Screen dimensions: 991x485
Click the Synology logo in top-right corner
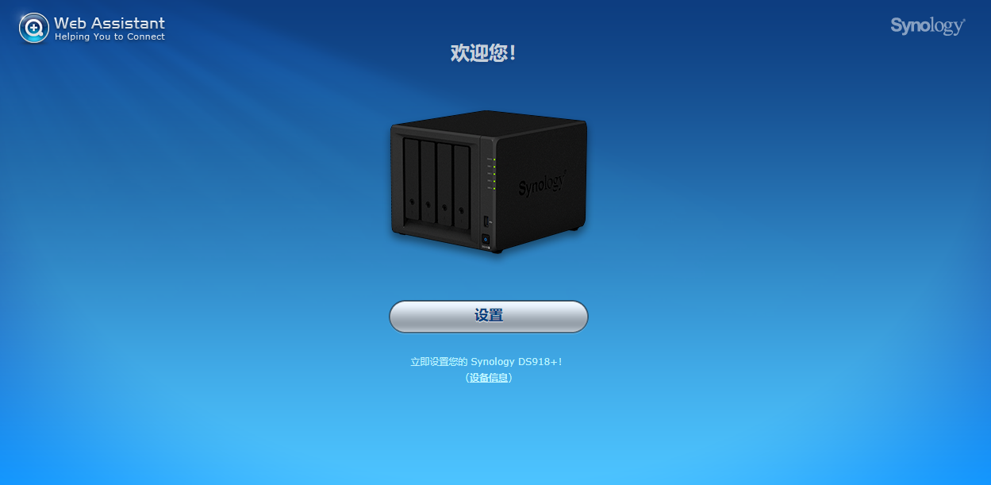(928, 26)
